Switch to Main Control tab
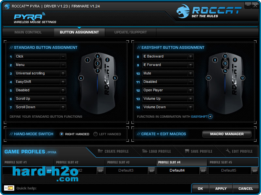This screenshot has height=195, width=261. click(x=28, y=32)
